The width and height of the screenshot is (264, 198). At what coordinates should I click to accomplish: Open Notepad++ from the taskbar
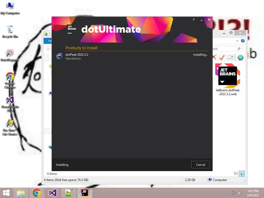pos(69,193)
